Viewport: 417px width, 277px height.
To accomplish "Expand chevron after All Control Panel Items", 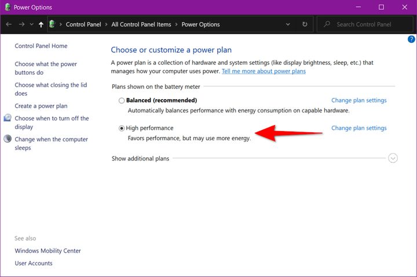I will tap(176, 24).
